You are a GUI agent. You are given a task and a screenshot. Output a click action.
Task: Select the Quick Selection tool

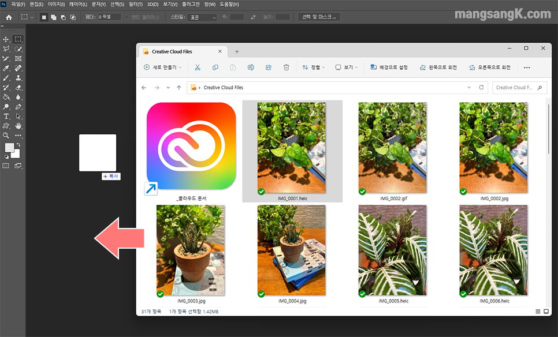[18, 48]
